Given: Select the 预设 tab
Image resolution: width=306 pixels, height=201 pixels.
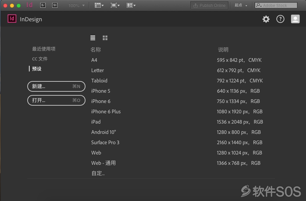Looking at the screenshot, I should click(37, 69).
